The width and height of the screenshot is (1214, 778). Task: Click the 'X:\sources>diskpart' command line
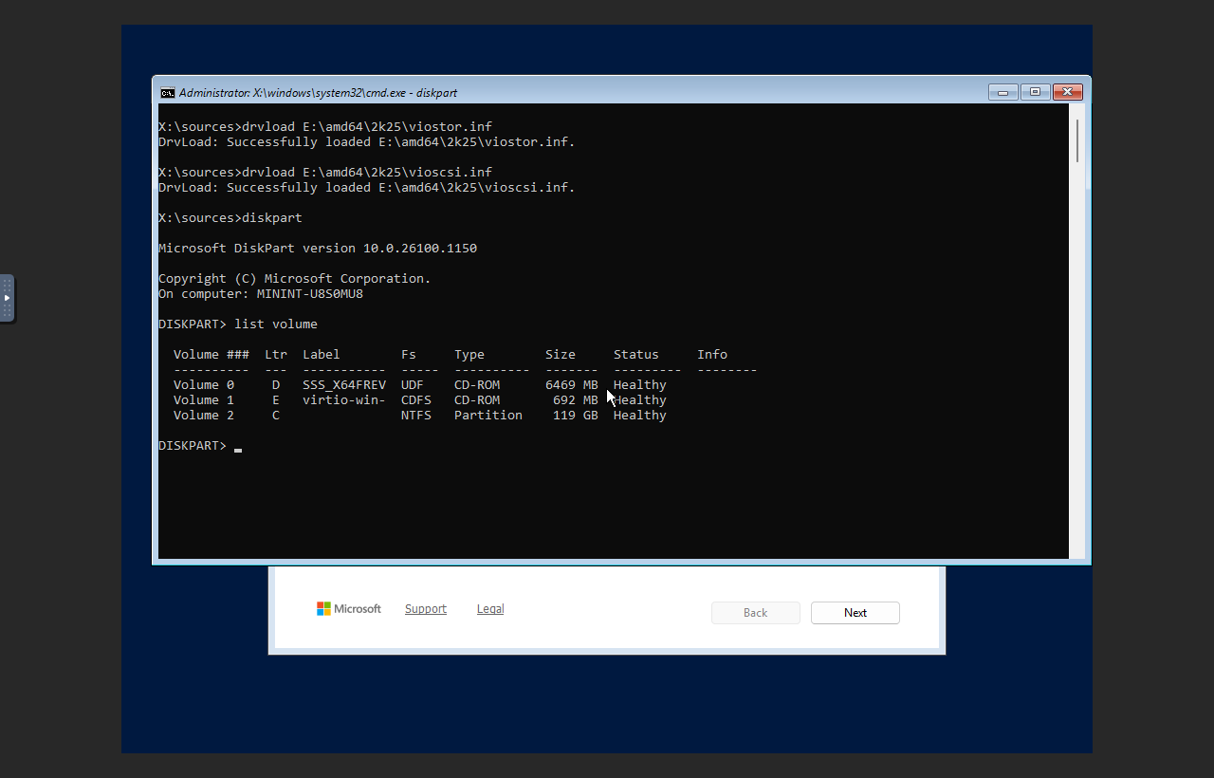coord(230,218)
